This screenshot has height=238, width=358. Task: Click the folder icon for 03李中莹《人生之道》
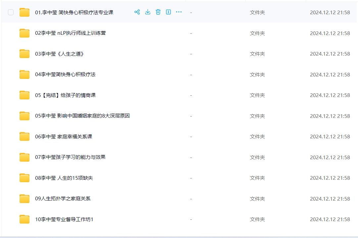coord(25,54)
